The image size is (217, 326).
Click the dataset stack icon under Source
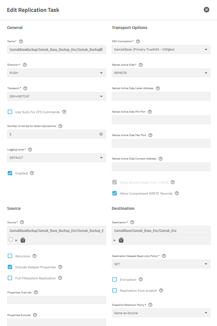pyautogui.click(x=23, y=240)
